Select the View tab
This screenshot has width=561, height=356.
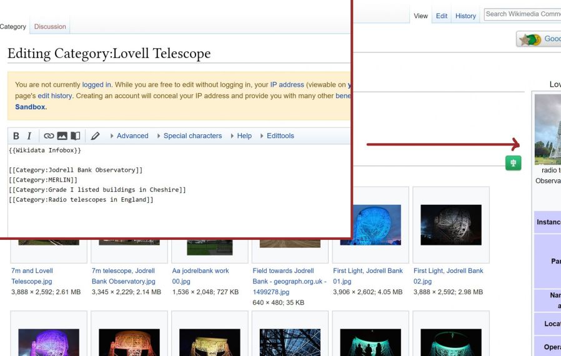coord(420,16)
